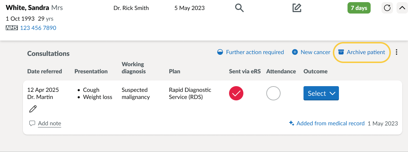408x152 pixels.
Task: Click the plus icon beside New cancer
Action: pyautogui.click(x=295, y=52)
